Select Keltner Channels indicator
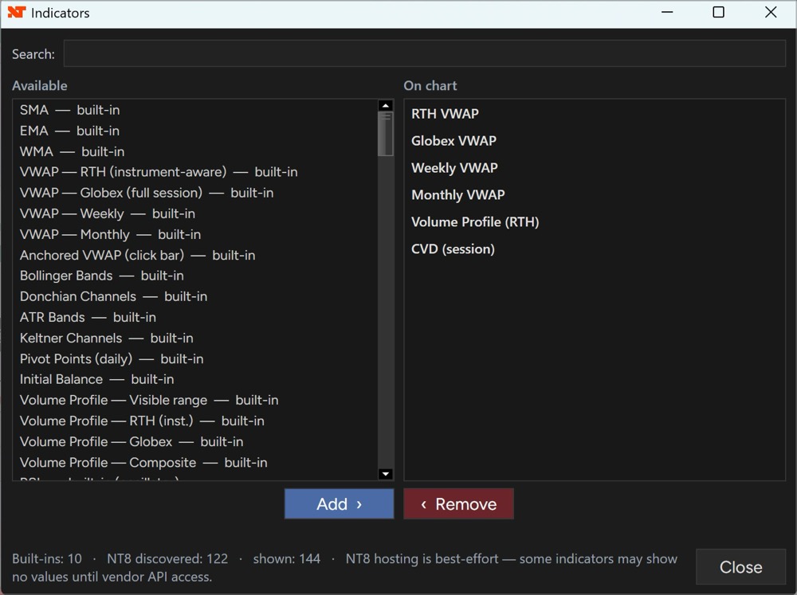Viewport: 797px width, 595px height. [195, 338]
